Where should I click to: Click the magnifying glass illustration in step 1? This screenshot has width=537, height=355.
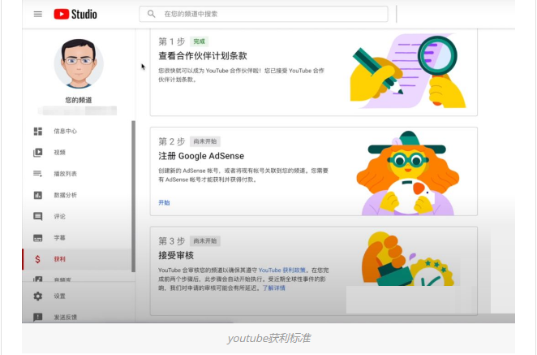(437, 55)
